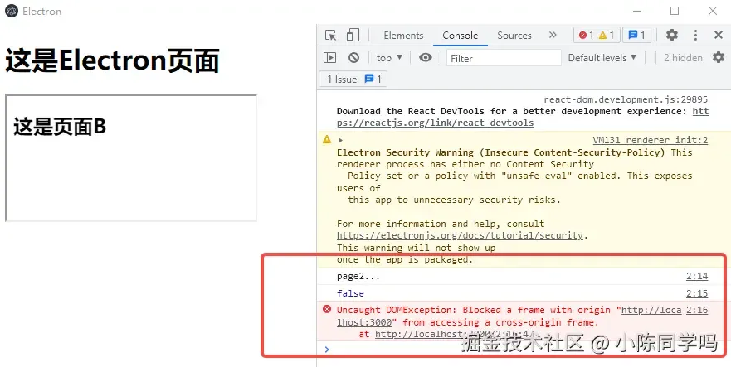Activate the inspect element picker icon
Viewport: 731px width, 367px height.
(x=330, y=36)
